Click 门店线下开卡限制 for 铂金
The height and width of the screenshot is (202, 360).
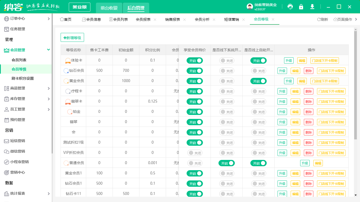tap(331, 112)
